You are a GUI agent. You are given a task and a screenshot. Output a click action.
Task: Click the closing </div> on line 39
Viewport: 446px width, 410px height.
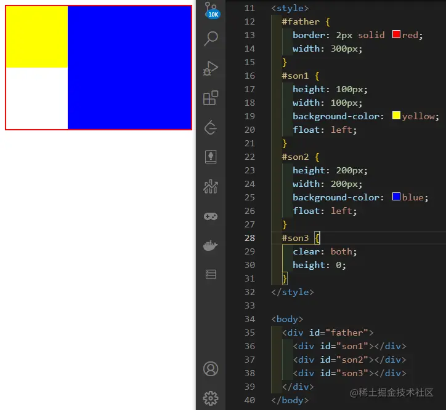point(298,387)
